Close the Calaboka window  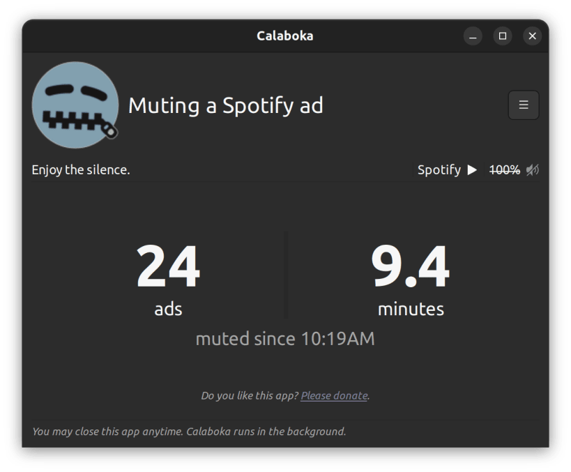pyautogui.click(x=533, y=36)
